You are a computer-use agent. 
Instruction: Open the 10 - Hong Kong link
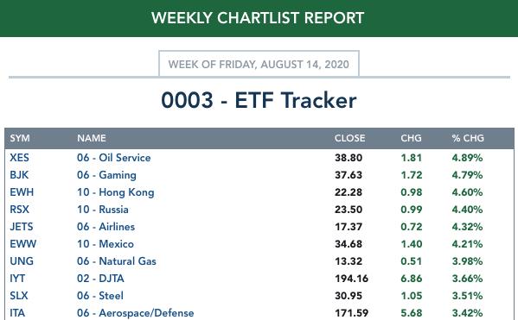pos(115,192)
